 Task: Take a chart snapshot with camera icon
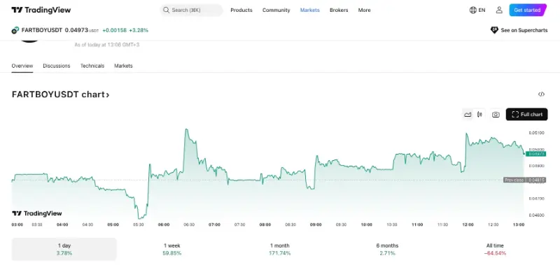[x=496, y=115]
